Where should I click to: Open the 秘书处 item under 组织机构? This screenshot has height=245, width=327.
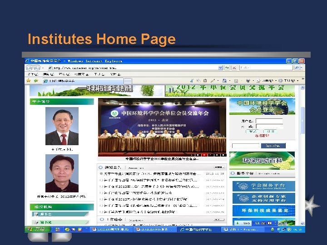coord(61,222)
